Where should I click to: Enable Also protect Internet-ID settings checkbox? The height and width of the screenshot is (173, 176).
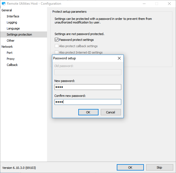pos(56,52)
